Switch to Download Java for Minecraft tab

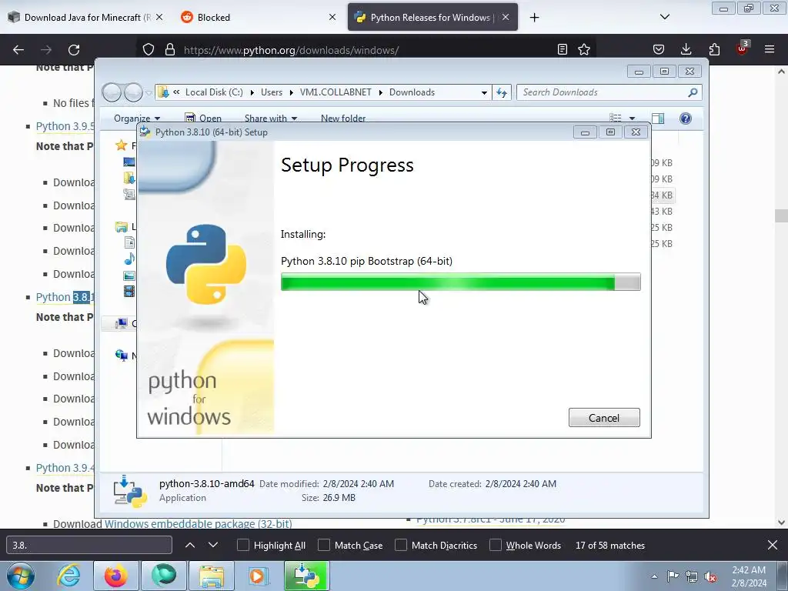(85, 17)
